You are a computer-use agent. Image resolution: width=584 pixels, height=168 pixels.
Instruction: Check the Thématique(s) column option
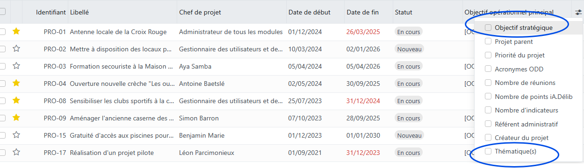click(488, 152)
